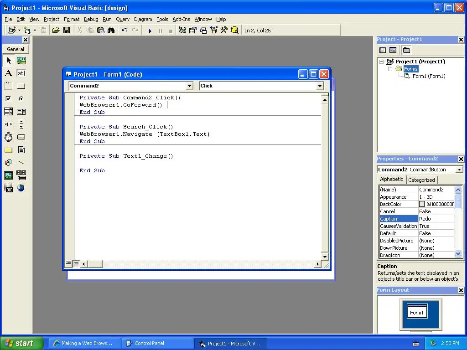
Task: Open the Click procedure dropdown
Action: point(320,86)
